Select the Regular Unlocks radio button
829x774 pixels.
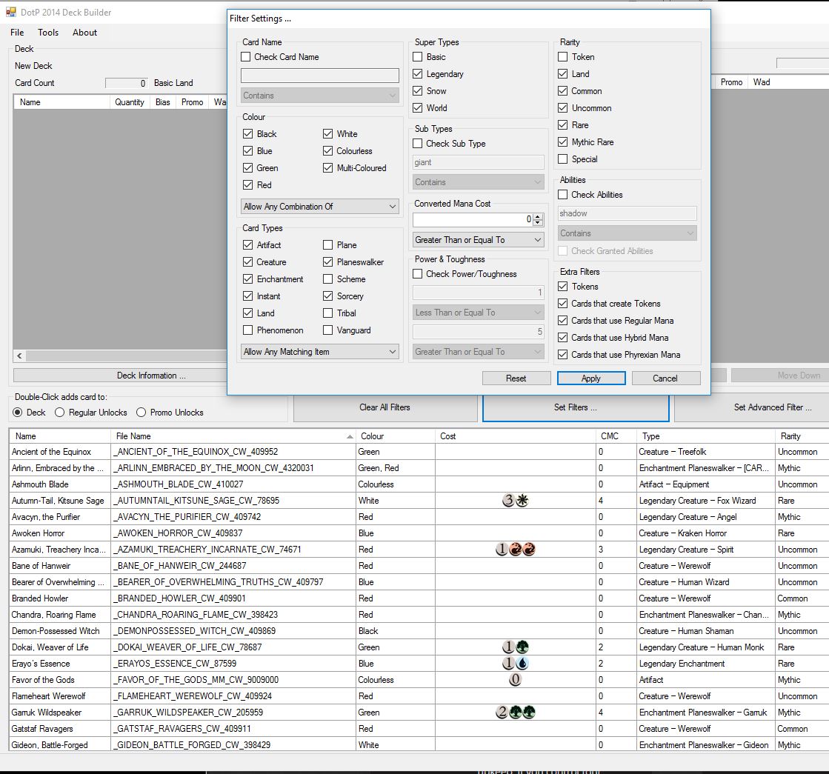(60, 413)
